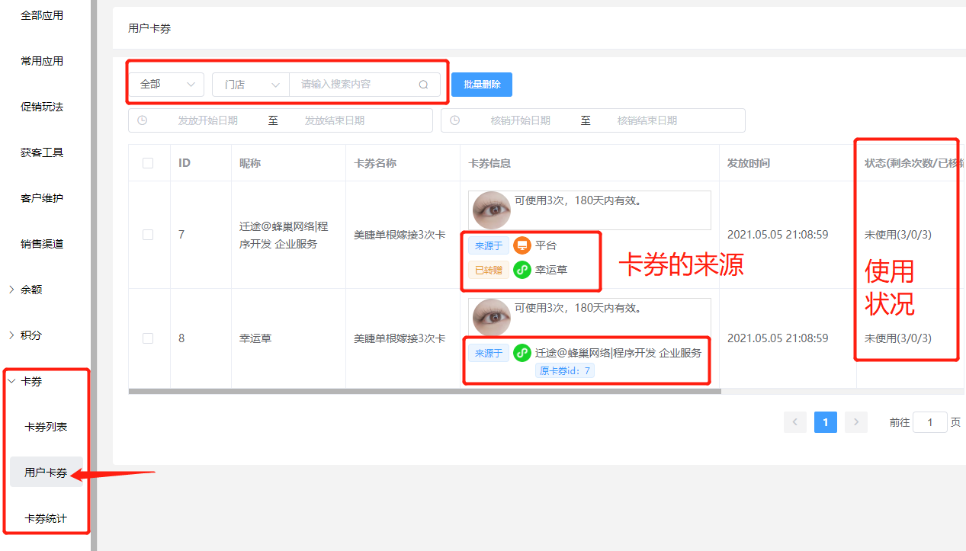Click the search magnifier icon

point(423,85)
